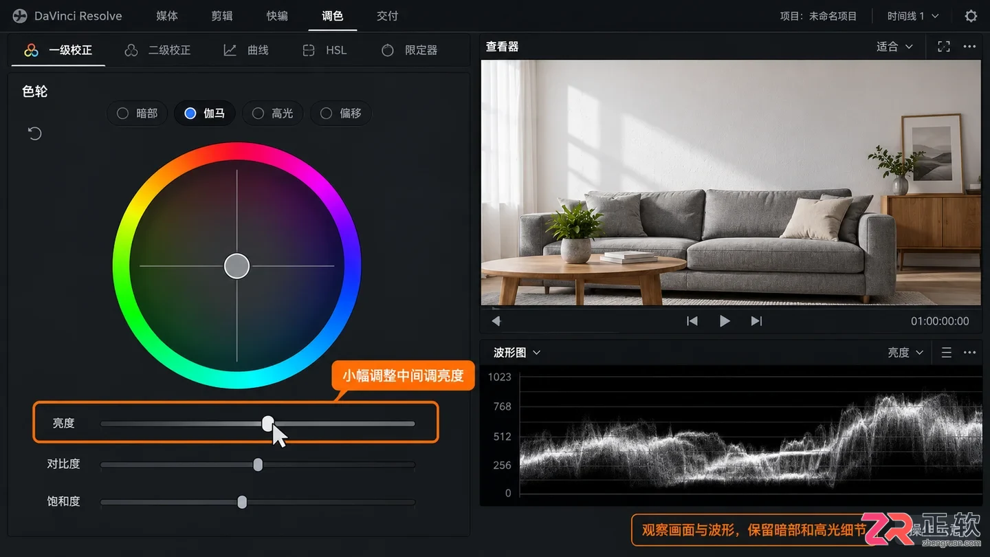The width and height of the screenshot is (990, 557).
Task: Open the 适合 zoom dropdown in the viewer
Action: 894,47
